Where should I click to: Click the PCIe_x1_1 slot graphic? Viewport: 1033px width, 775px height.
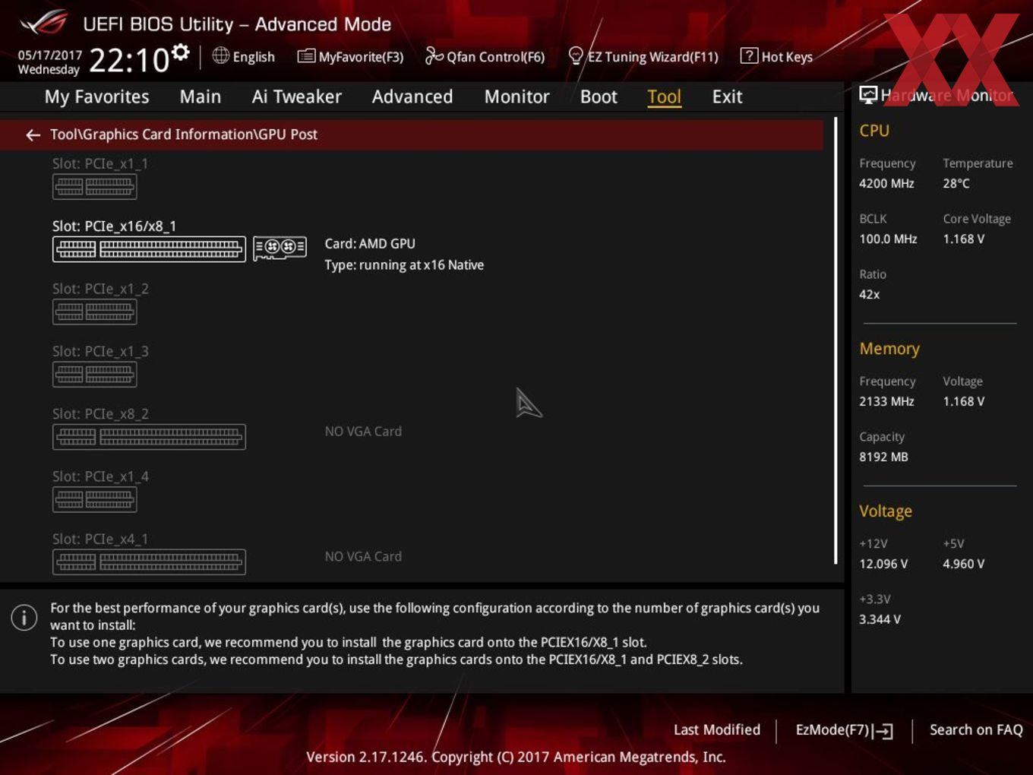click(x=94, y=186)
